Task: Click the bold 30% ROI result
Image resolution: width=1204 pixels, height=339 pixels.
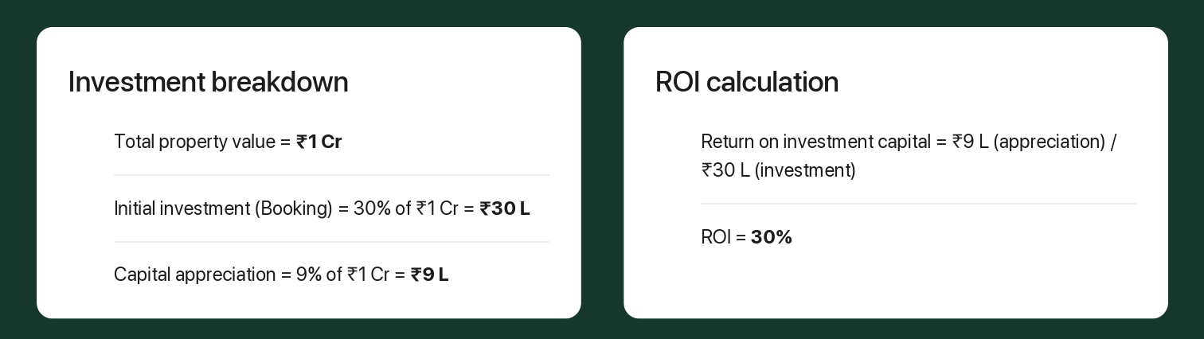Action: pyautogui.click(x=772, y=237)
